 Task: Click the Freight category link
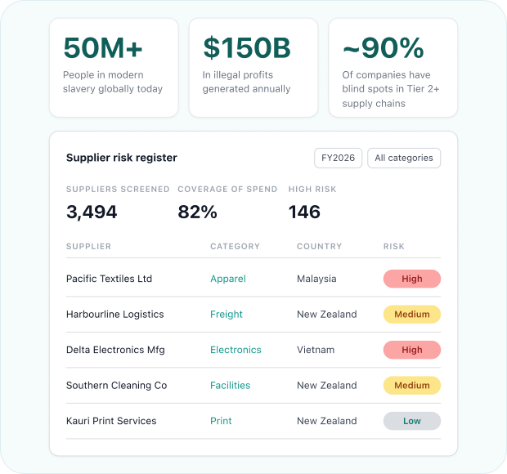[227, 314]
